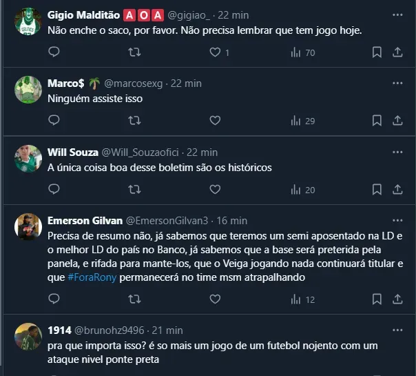The height and width of the screenshot is (376, 416).
Task: Reply to Gigio Malditão's tweet
Action: tap(54, 52)
